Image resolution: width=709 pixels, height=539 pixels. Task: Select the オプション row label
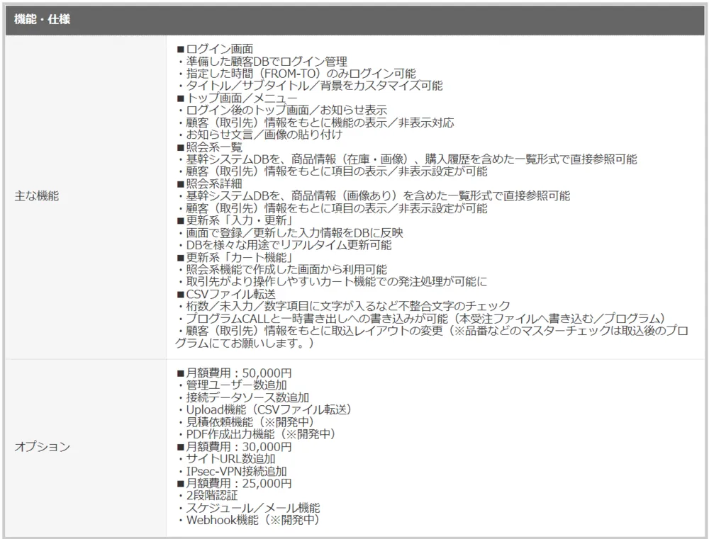(x=43, y=447)
